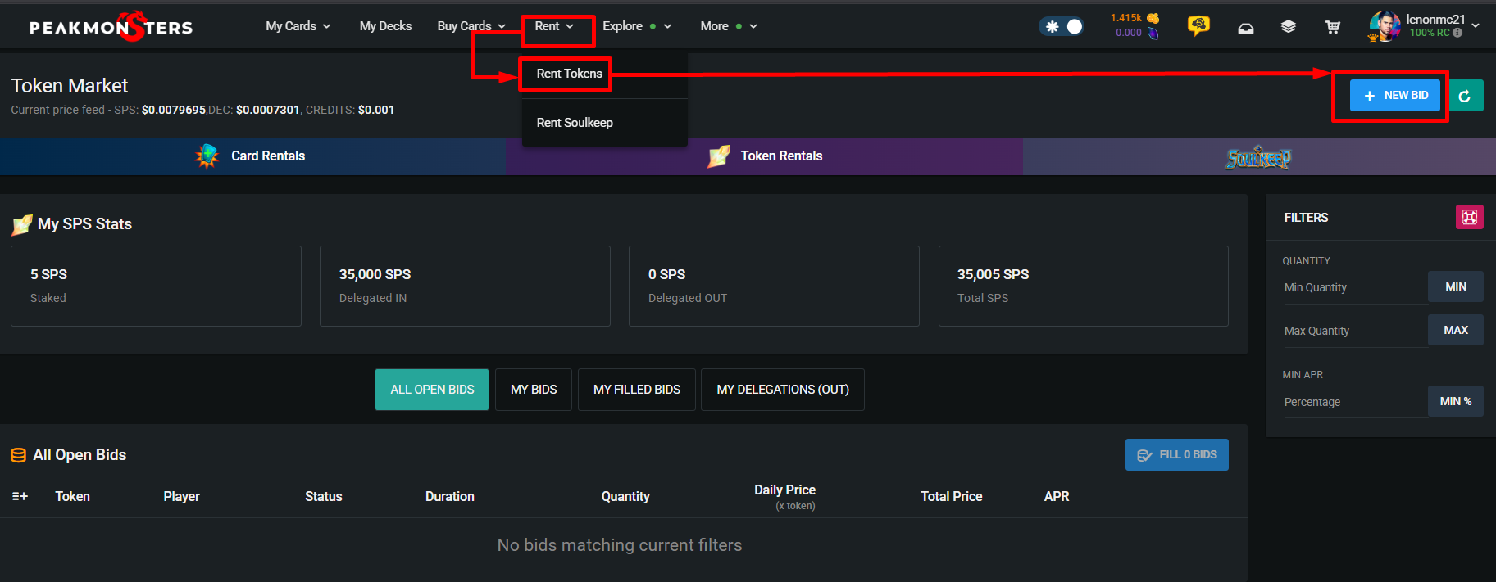Select the MY BIDS filter
The width and height of the screenshot is (1496, 582).
pos(534,390)
